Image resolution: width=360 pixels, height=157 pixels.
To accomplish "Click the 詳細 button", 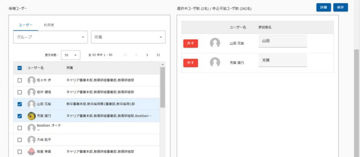I will [324, 7].
